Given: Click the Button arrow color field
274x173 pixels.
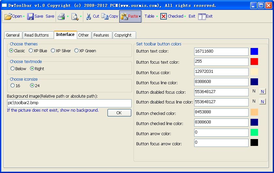Looking at the screenshot, I should (221, 133).
